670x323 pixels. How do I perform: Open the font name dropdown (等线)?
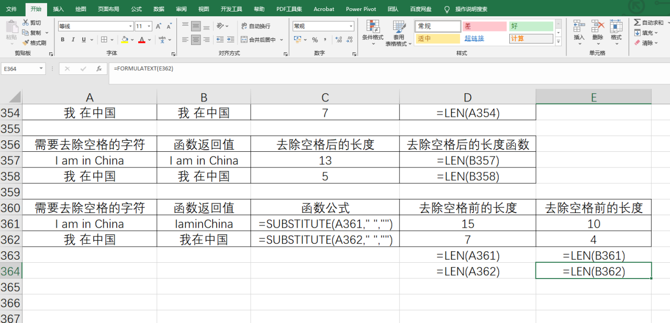[x=131, y=26]
